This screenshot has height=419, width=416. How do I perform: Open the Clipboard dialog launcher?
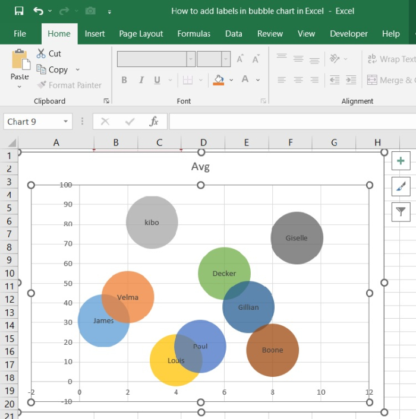click(106, 101)
